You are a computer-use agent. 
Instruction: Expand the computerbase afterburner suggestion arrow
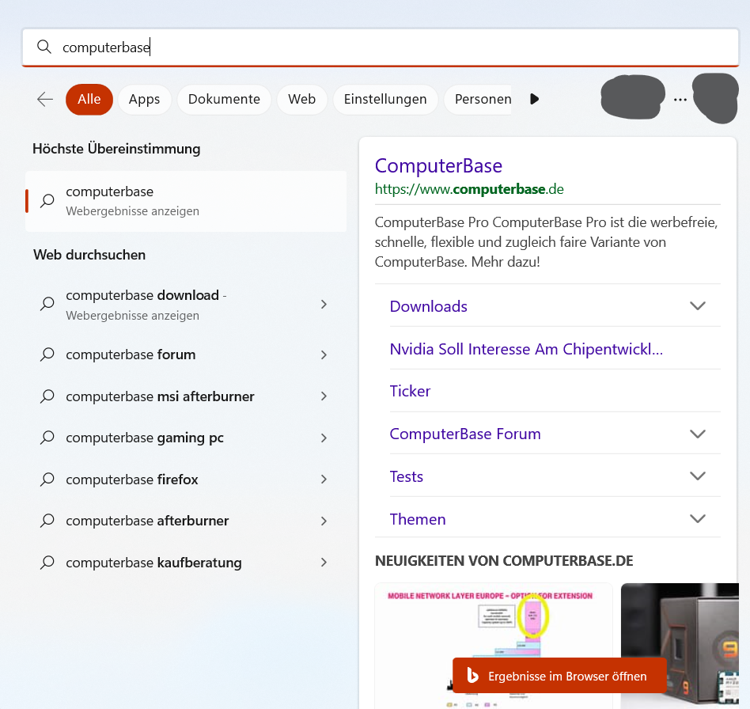(x=324, y=521)
